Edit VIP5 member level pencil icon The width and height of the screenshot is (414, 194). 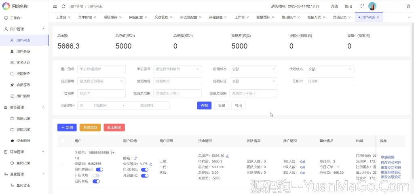(x=151, y=164)
